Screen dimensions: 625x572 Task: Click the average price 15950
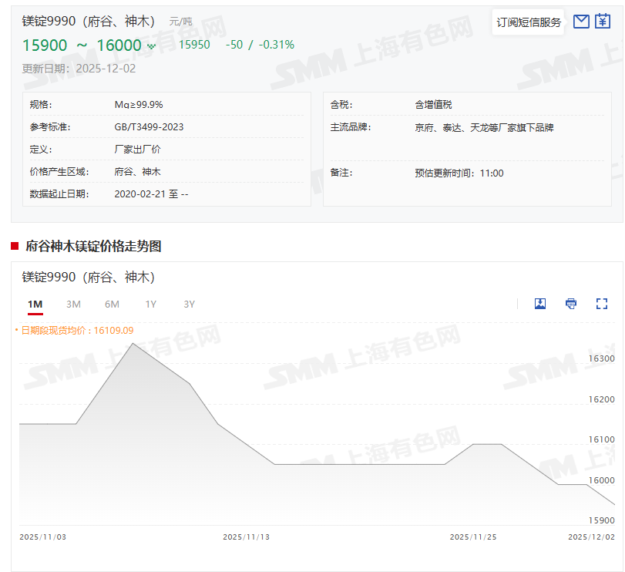(x=194, y=45)
